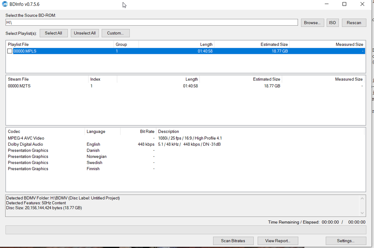Open the Browse... folder dialog
This screenshot has height=248, width=374.
pyautogui.click(x=312, y=23)
